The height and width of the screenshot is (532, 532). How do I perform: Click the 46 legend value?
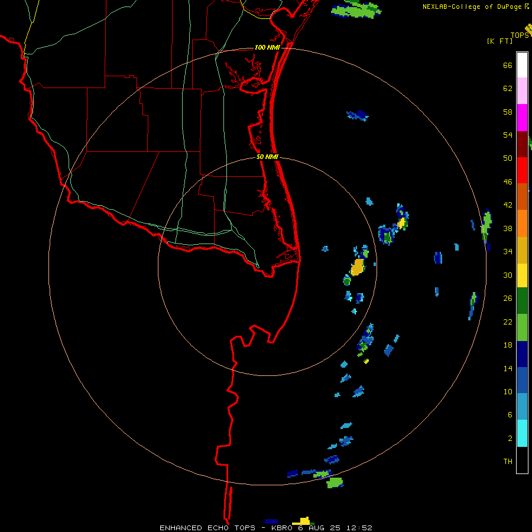(x=508, y=182)
